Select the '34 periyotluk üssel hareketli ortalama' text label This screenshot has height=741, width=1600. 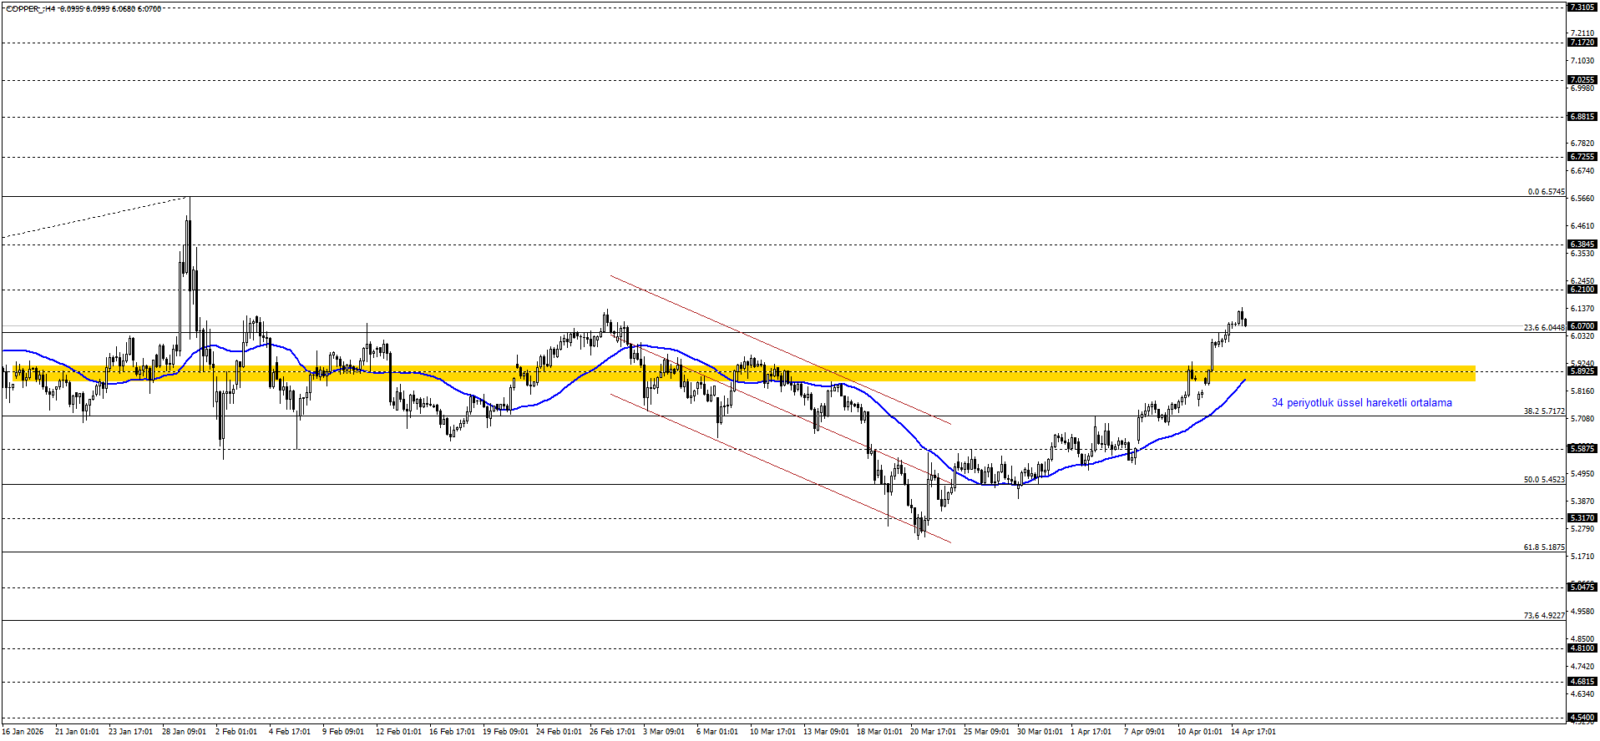1361,403
